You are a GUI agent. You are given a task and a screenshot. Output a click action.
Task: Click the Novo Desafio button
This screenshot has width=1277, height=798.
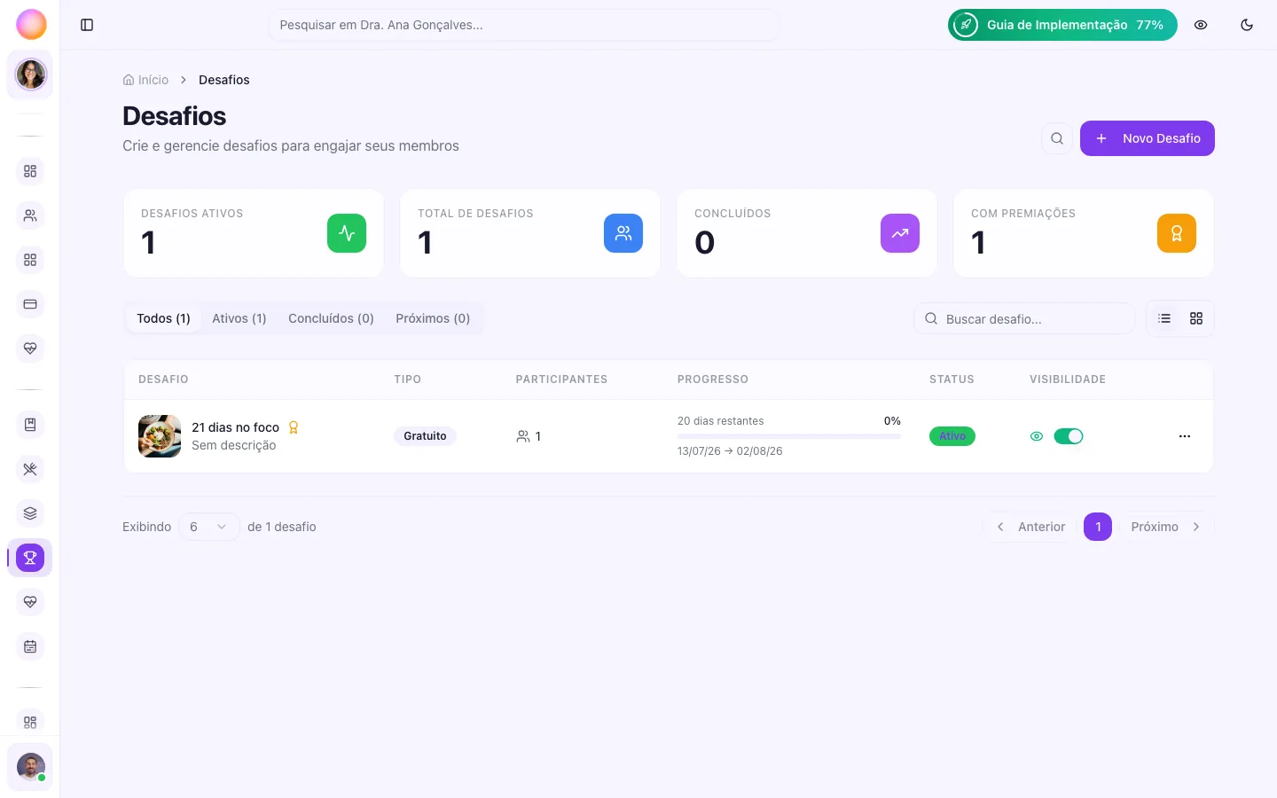pyautogui.click(x=1148, y=138)
